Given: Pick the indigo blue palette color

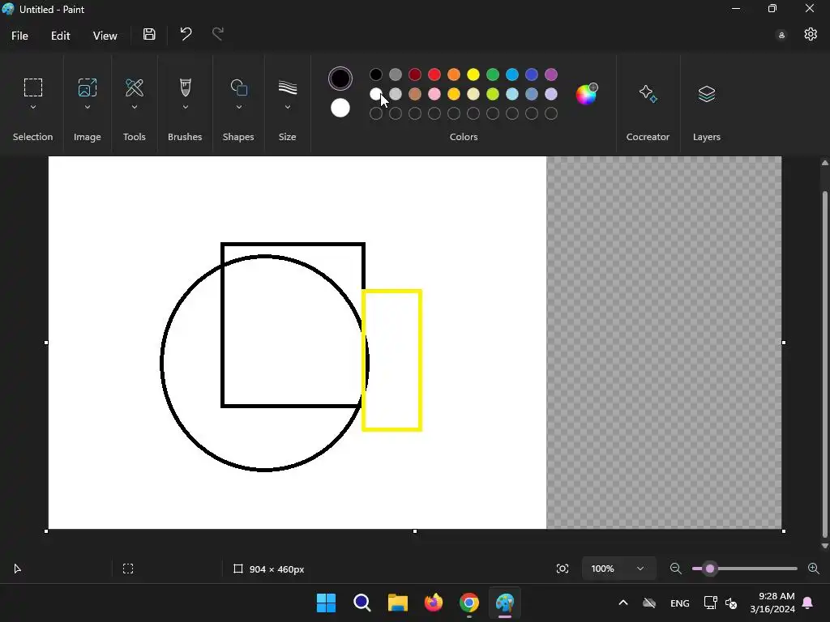Looking at the screenshot, I should click(x=532, y=75).
